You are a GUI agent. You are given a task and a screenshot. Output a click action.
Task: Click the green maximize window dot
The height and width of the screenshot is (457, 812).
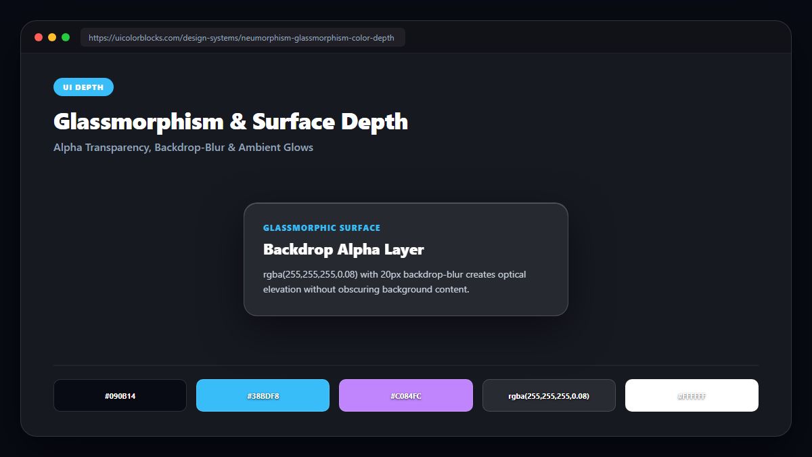[x=66, y=37]
